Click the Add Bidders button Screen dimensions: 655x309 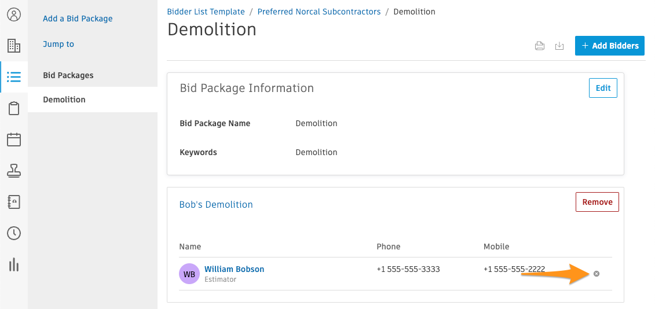609,46
